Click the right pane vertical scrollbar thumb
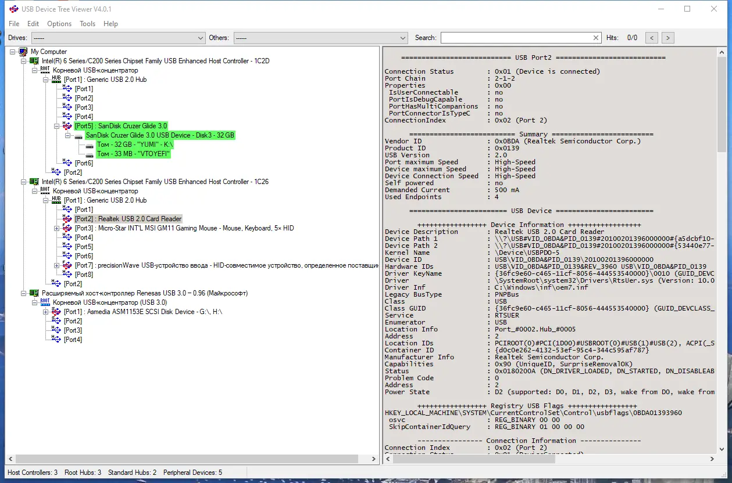Image resolution: width=732 pixels, height=483 pixels. [x=722, y=104]
